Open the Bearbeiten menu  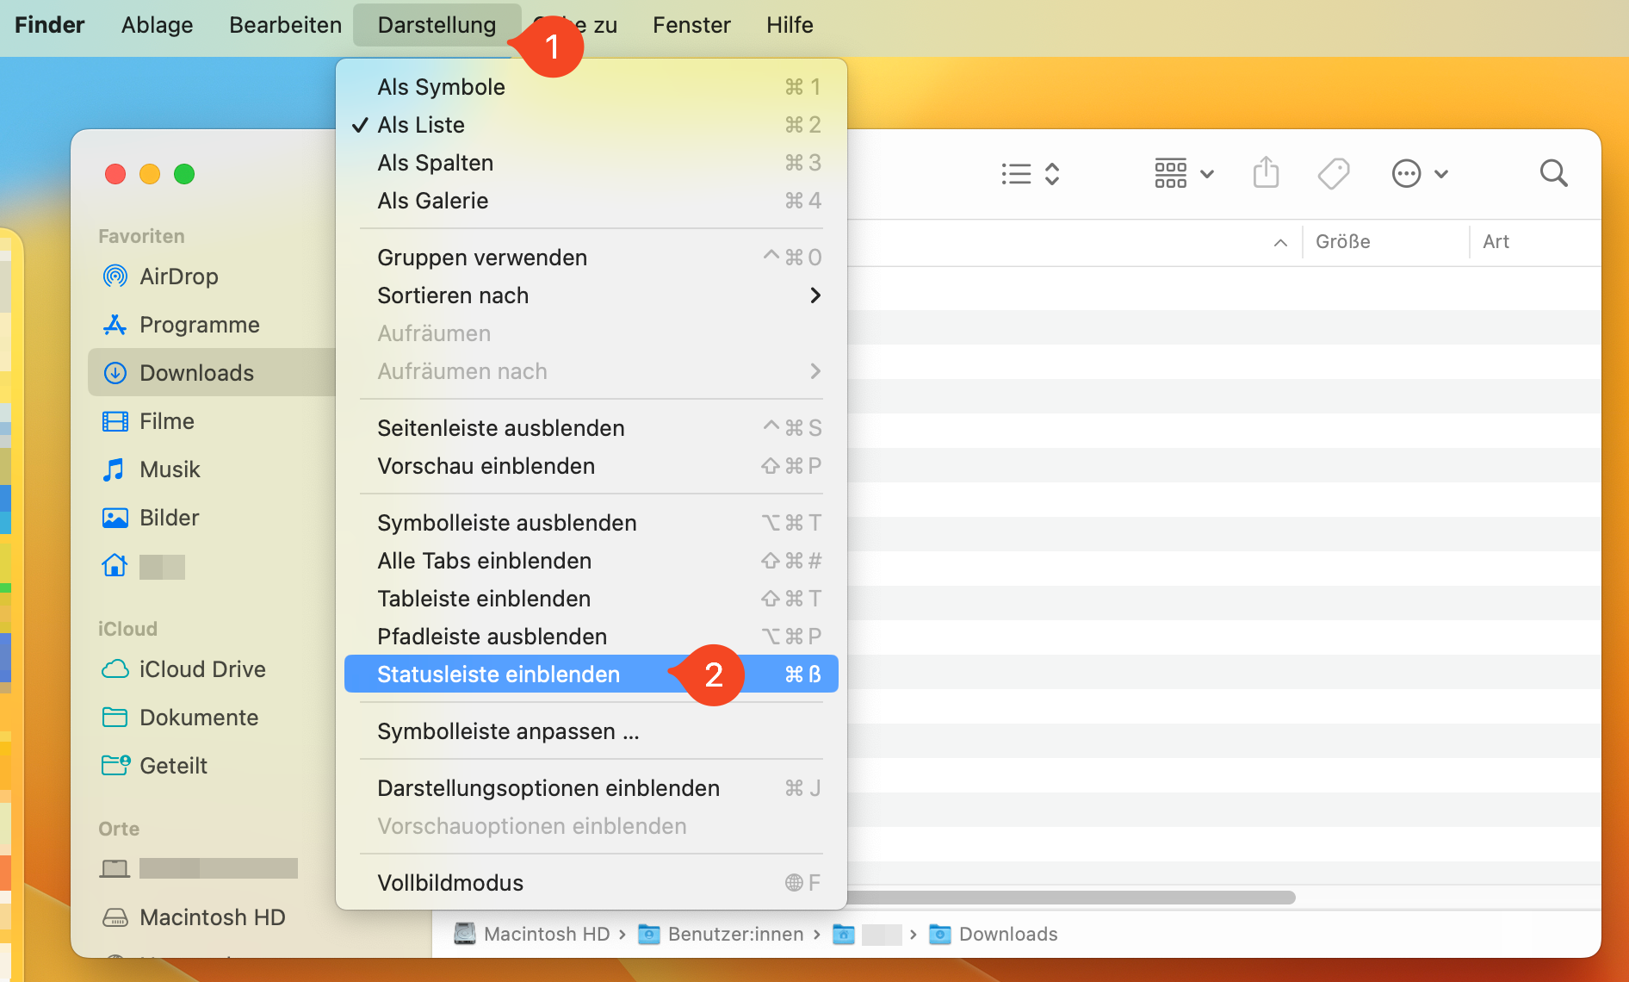click(x=285, y=25)
